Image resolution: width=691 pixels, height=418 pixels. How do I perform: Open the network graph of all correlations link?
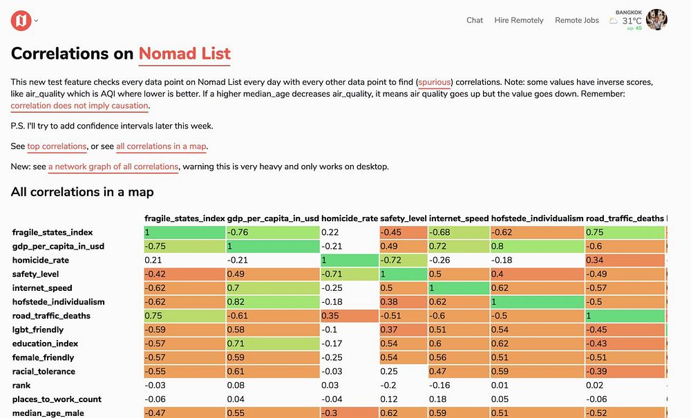click(x=113, y=167)
